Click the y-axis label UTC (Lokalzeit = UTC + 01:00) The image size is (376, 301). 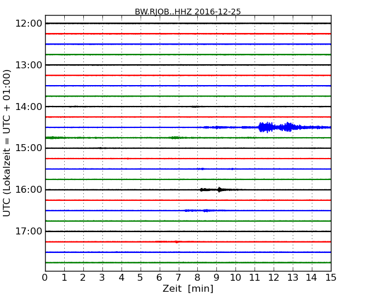(x=7, y=143)
